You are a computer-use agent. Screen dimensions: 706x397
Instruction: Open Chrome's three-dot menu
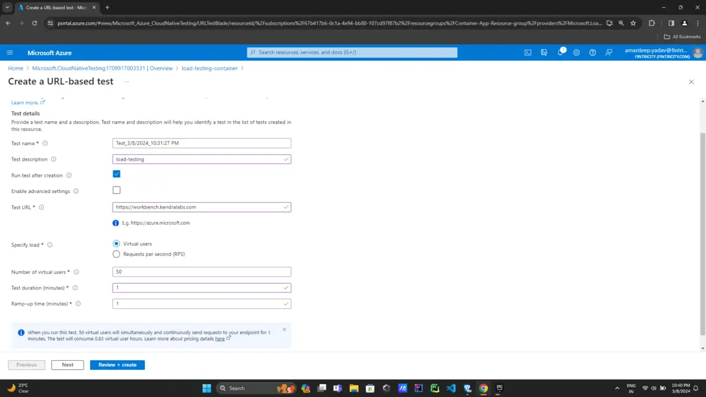(x=698, y=23)
